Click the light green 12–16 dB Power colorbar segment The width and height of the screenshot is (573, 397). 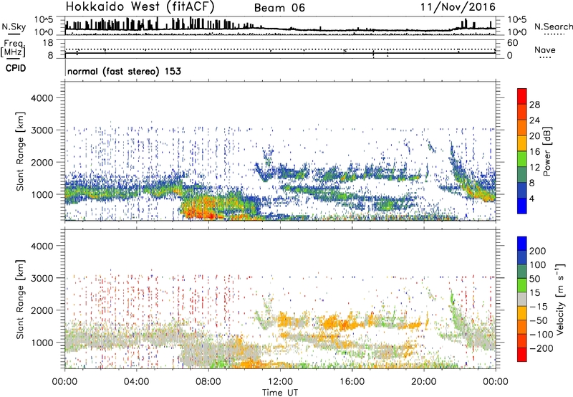click(522, 159)
